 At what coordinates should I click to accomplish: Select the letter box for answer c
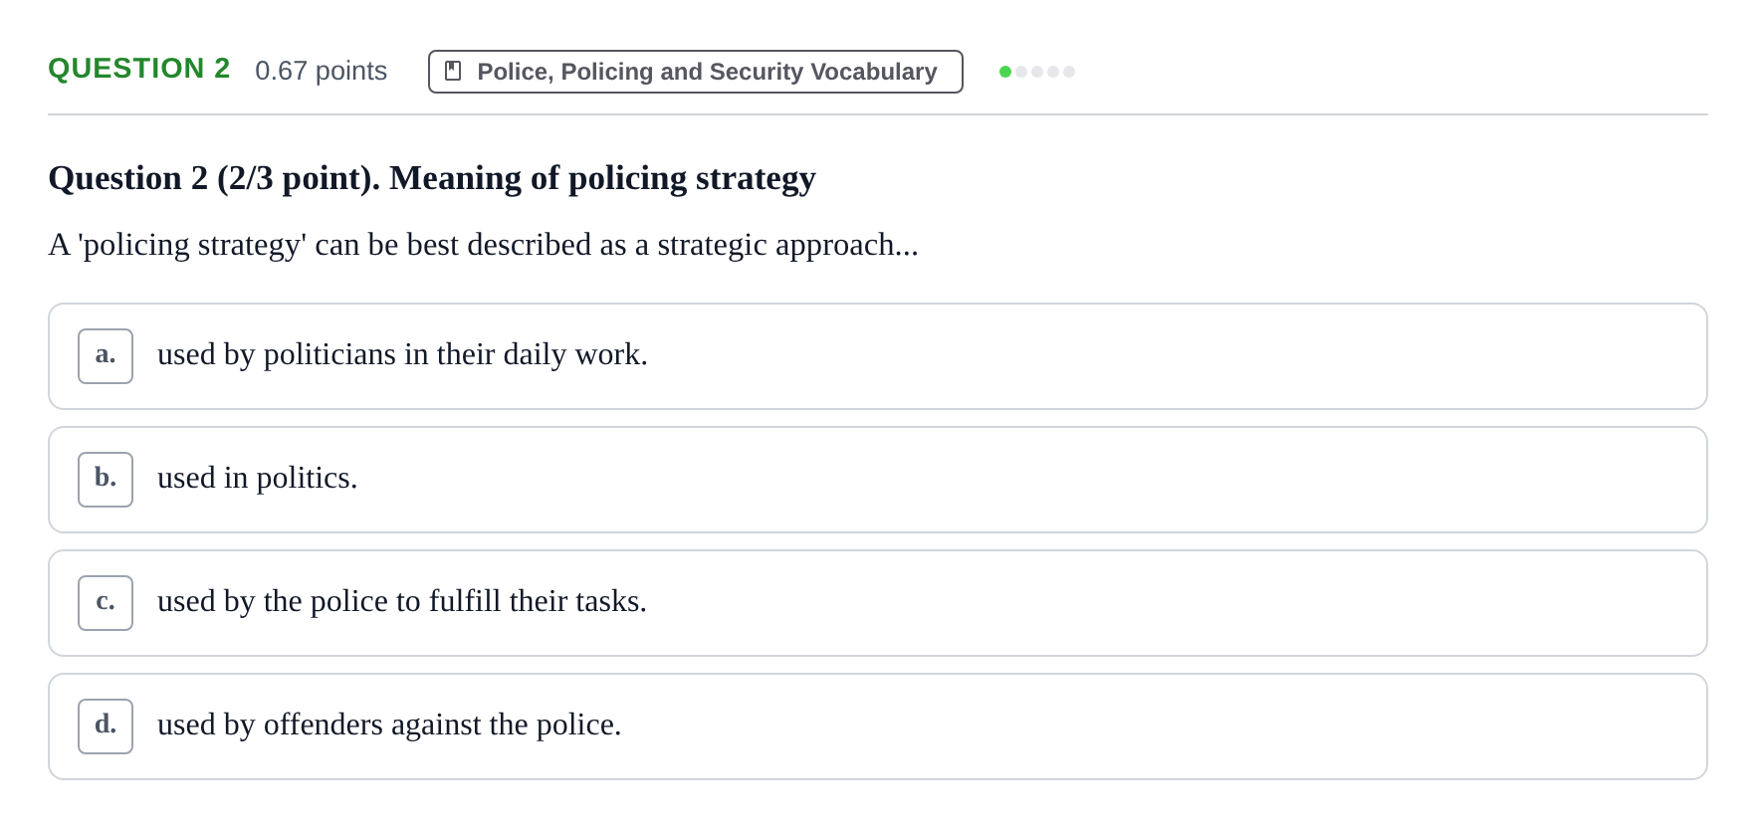pos(106,603)
